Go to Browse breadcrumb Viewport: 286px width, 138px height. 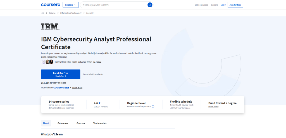52,13
